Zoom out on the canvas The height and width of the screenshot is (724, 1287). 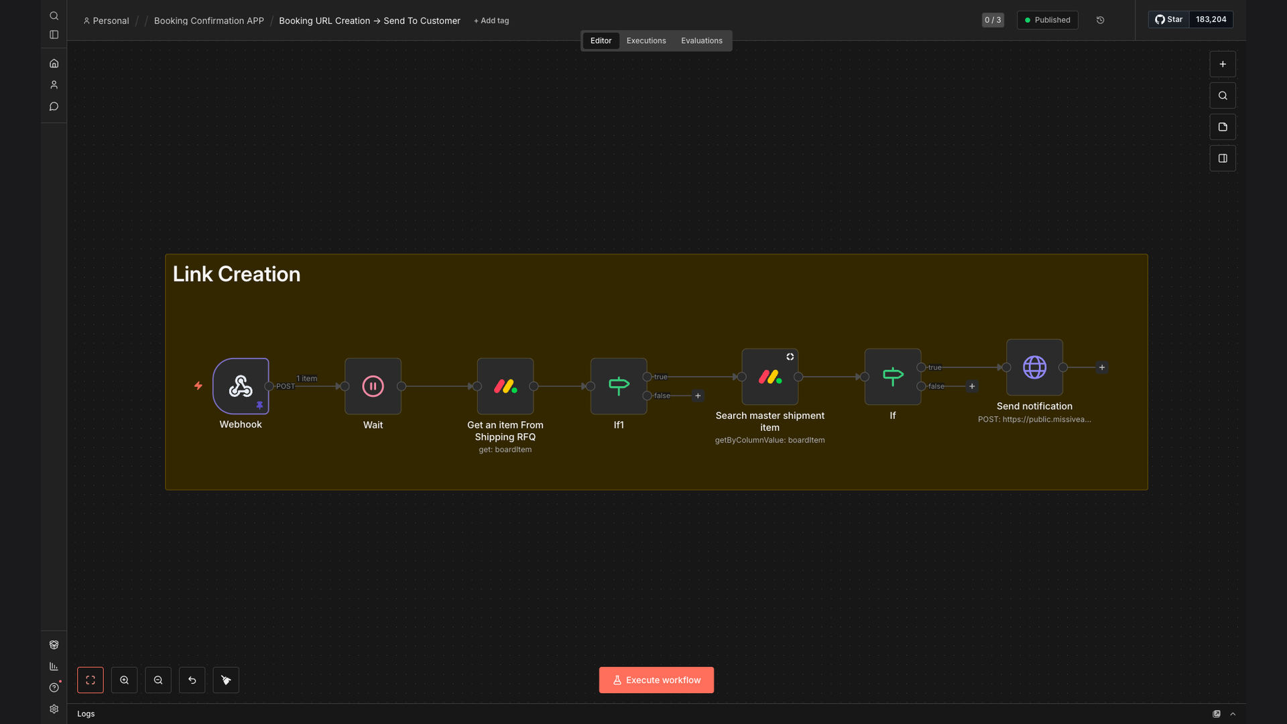click(x=158, y=680)
